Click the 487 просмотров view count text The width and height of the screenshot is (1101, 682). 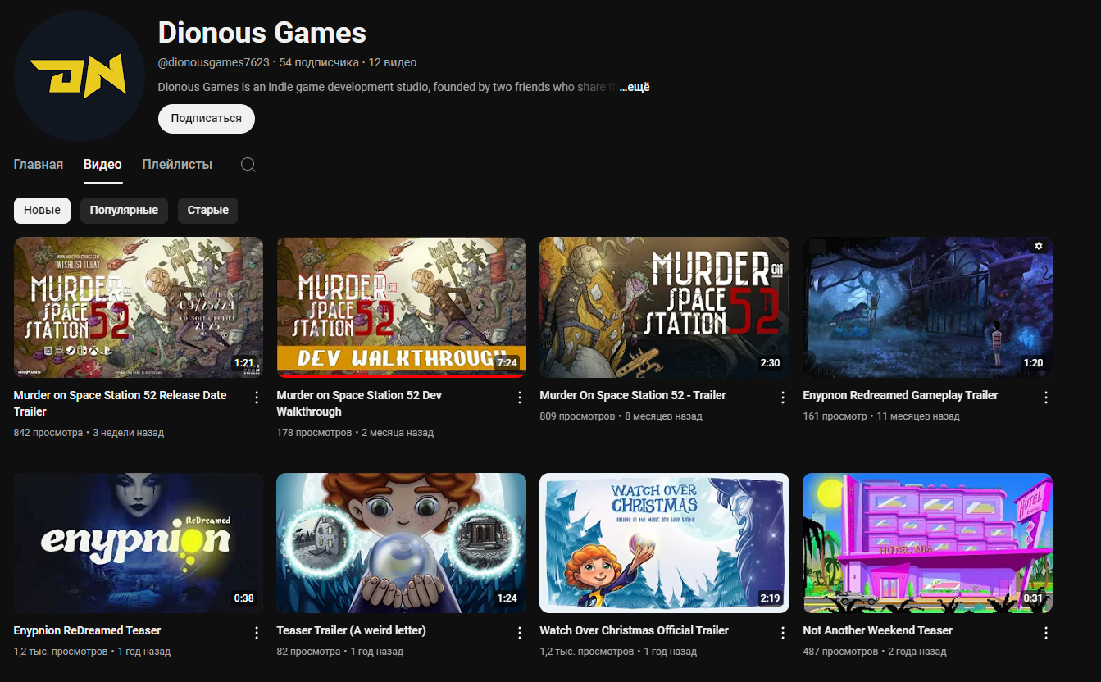click(x=841, y=652)
